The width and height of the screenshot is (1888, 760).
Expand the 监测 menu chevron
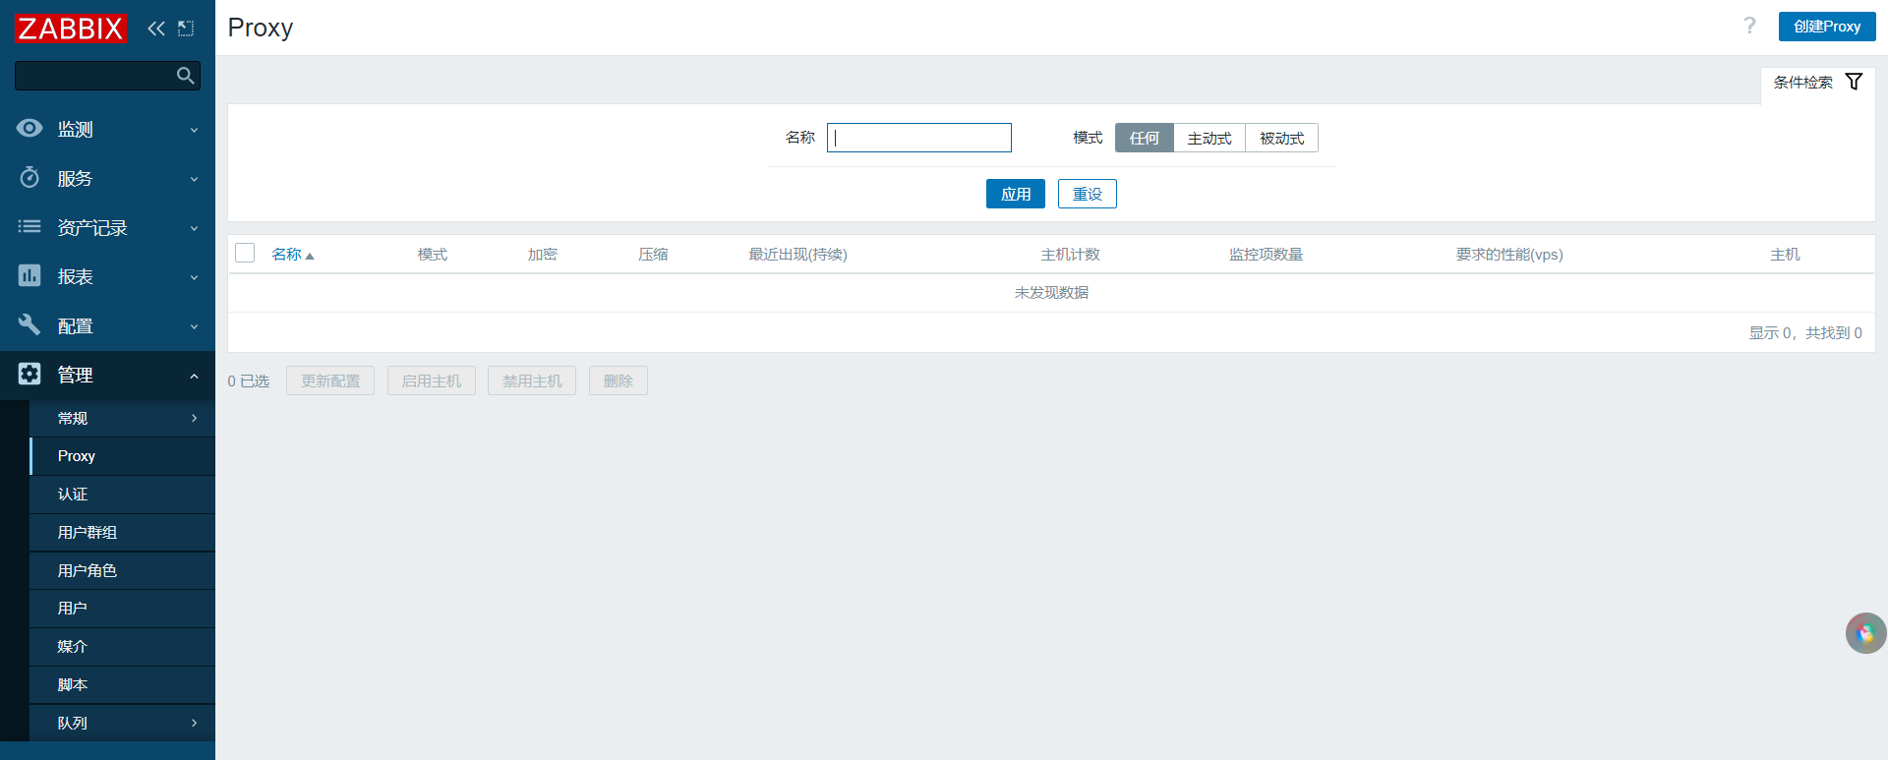click(194, 130)
